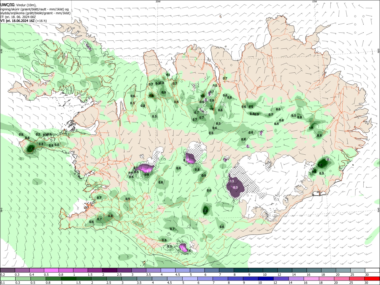
Task: Click the 'rigning/skúrir' rain description line
Action: pyautogui.click(x=34, y=9)
